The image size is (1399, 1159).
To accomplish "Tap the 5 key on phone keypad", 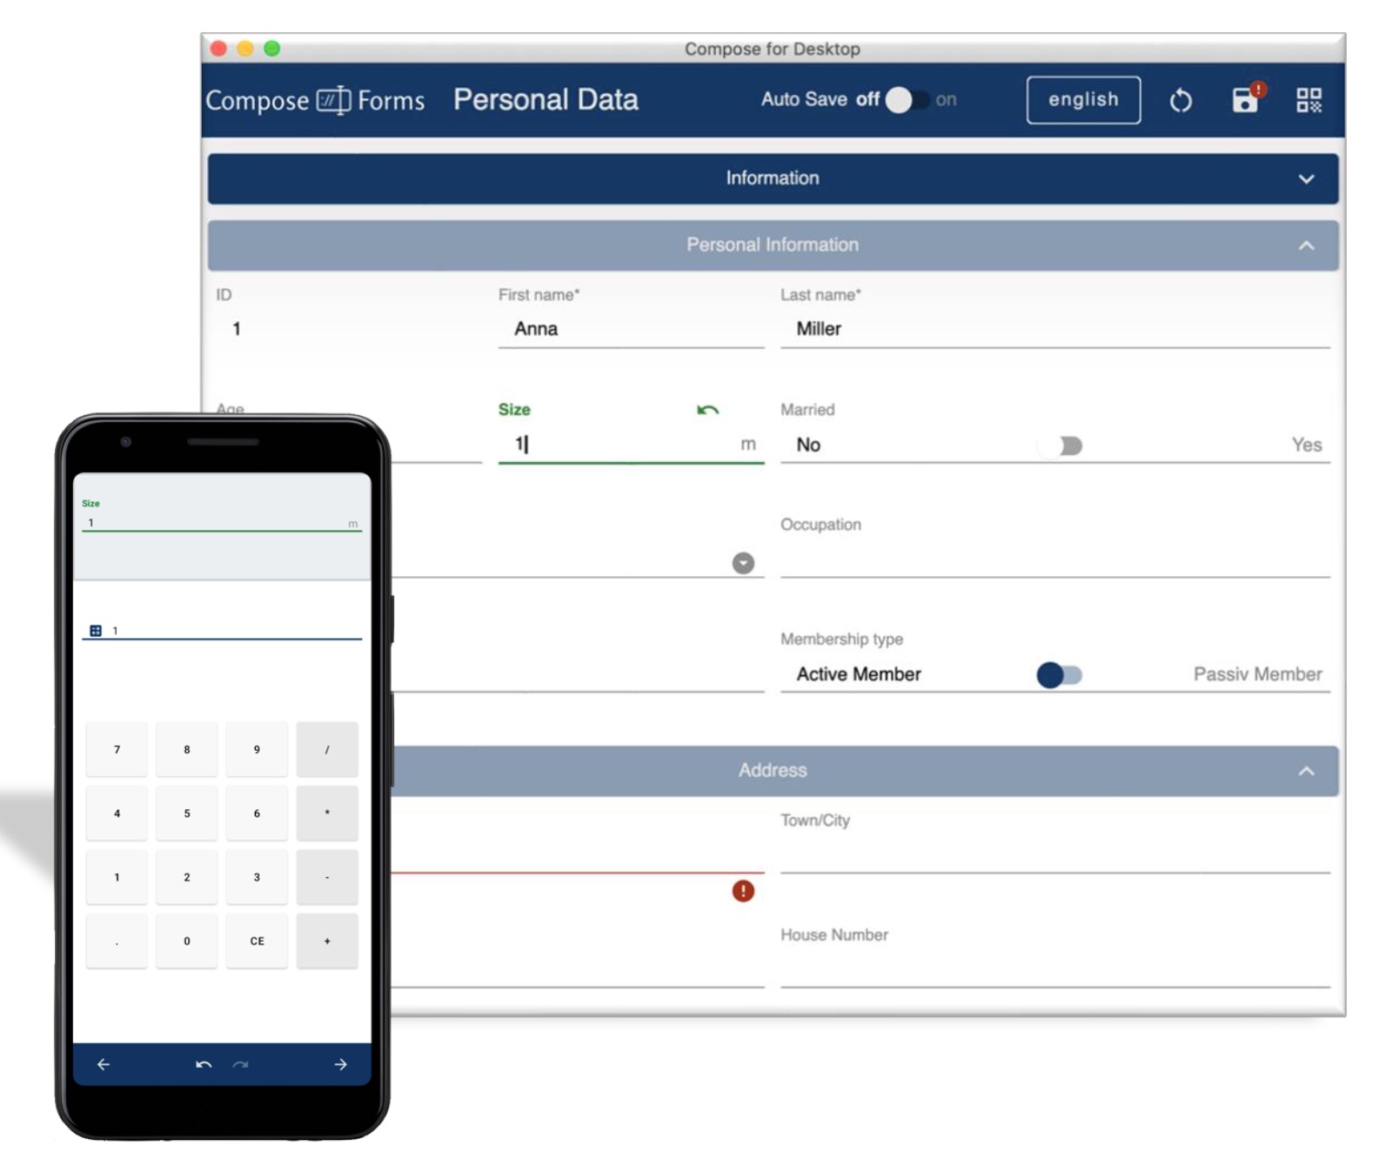I will (x=186, y=814).
